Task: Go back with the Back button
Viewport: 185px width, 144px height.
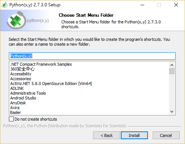Action: [106, 135]
